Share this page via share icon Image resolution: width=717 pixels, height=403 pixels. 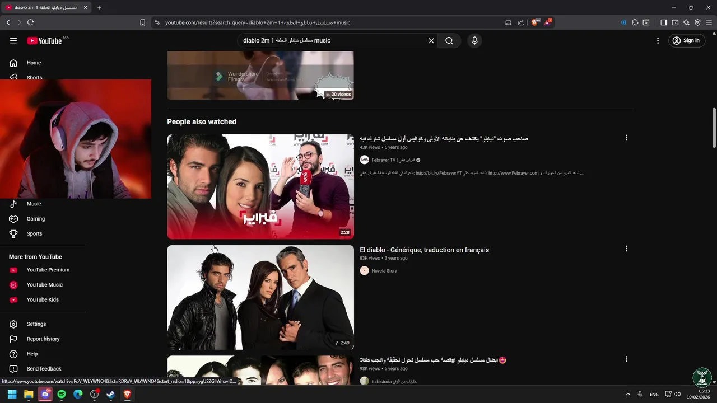521,22
